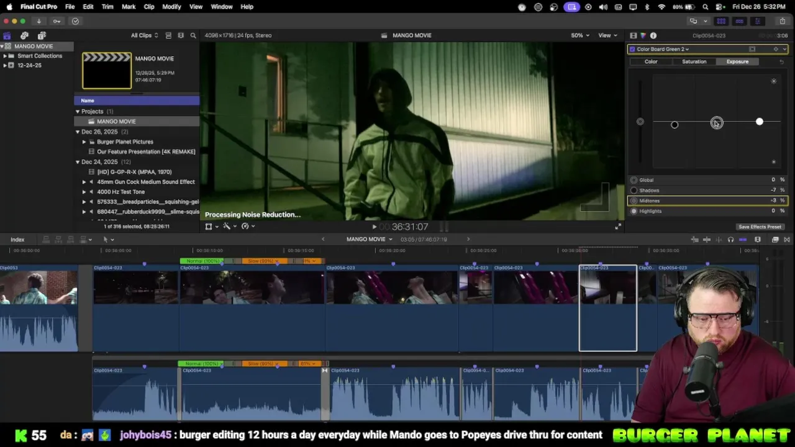Open the Info inspector icon
This screenshot has width=795, height=447.
tap(653, 35)
